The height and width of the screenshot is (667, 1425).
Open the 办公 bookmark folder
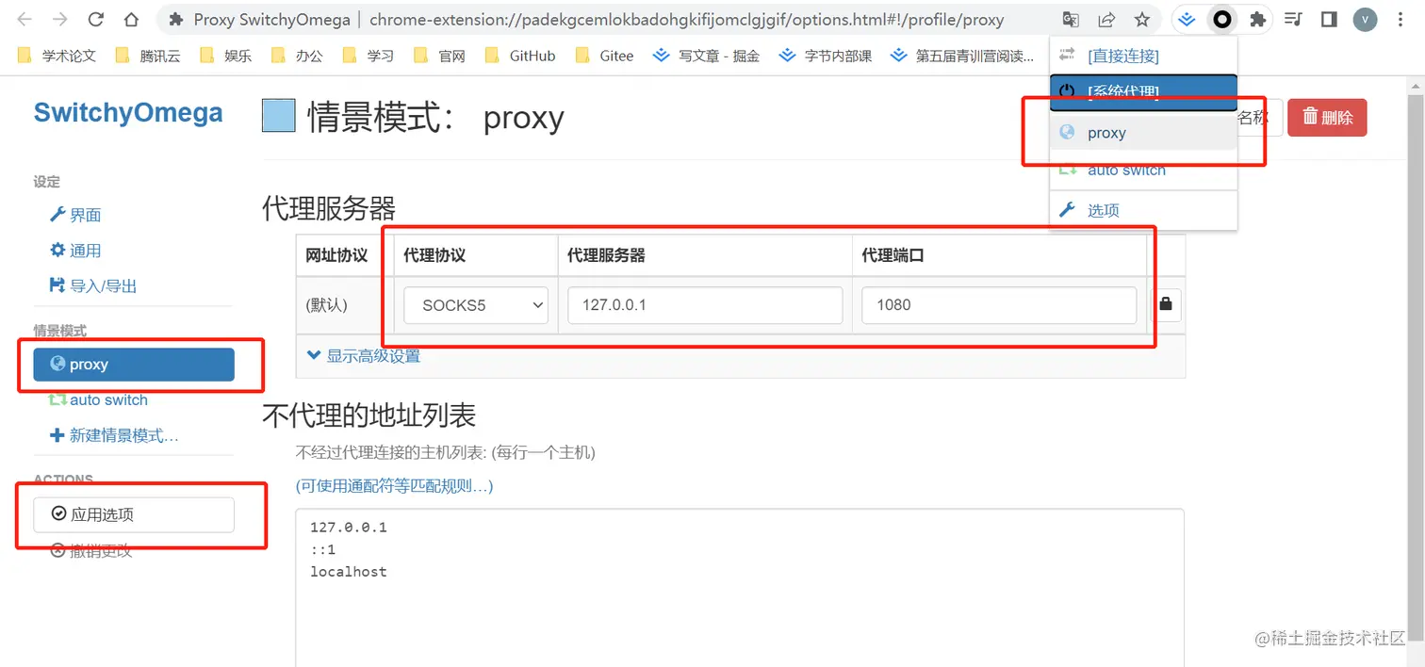[x=297, y=56]
